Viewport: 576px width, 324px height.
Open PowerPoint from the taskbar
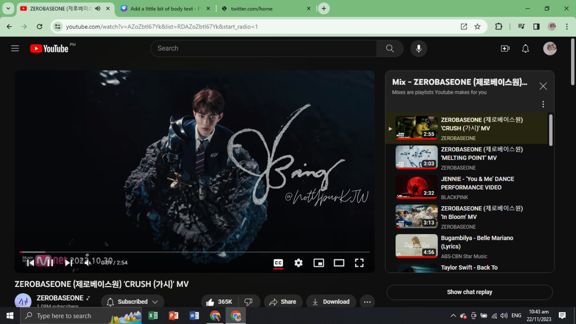[x=174, y=315]
